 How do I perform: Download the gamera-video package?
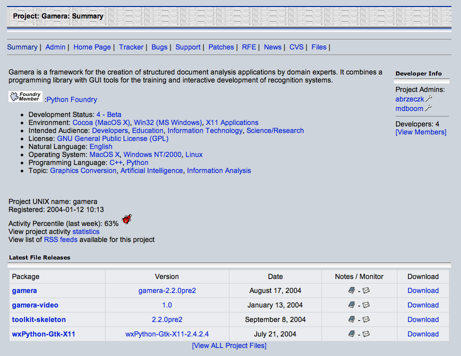pos(423,305)
